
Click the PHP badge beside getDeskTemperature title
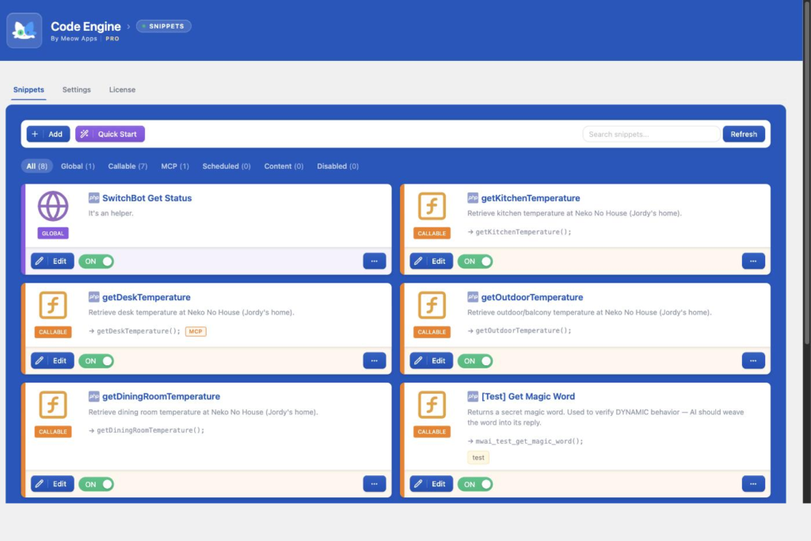point(93,297)
